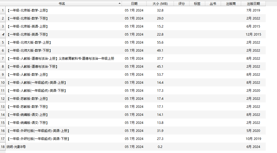
Task: Click publish date 7月 2019
Action: [x=253, y=10]
